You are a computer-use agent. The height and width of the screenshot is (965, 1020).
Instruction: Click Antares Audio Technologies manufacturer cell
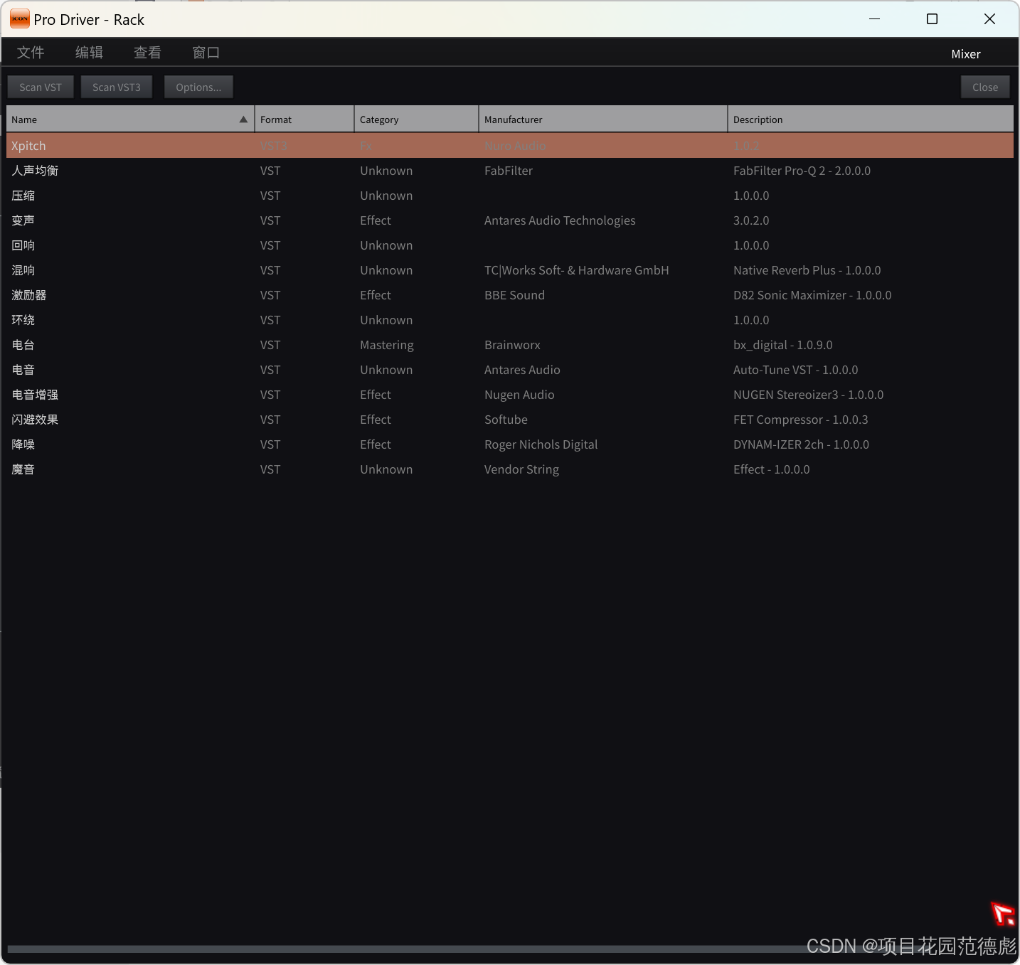[x=560, y=220]
